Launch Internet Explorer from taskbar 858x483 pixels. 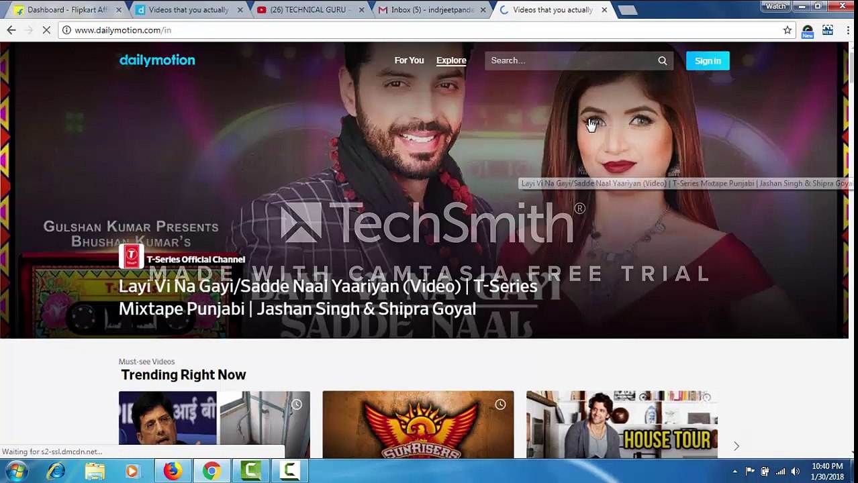tap(56, 472)
